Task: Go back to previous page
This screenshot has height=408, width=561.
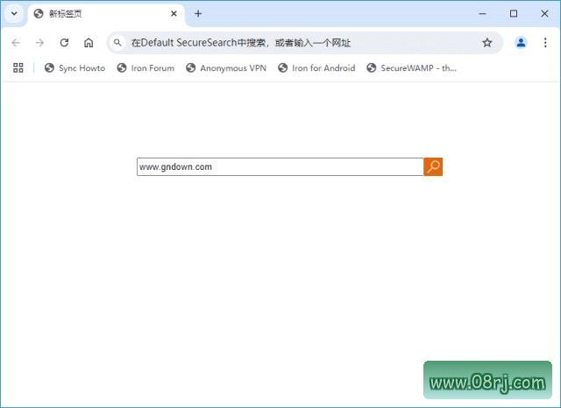Action: (16, 43)
